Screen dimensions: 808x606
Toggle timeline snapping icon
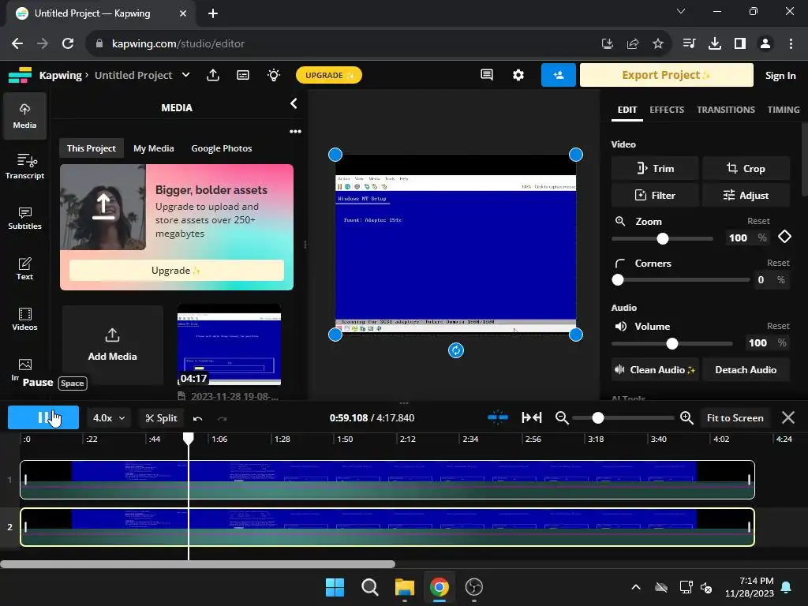click(498, 417)
